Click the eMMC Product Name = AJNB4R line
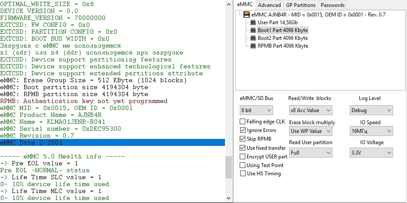This screenshot has width=407, height=203. coord(51,115)
